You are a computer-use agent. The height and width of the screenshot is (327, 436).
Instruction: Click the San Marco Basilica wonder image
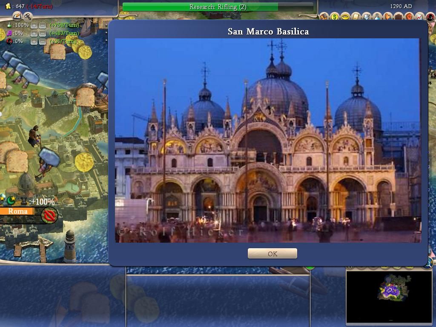268,141
